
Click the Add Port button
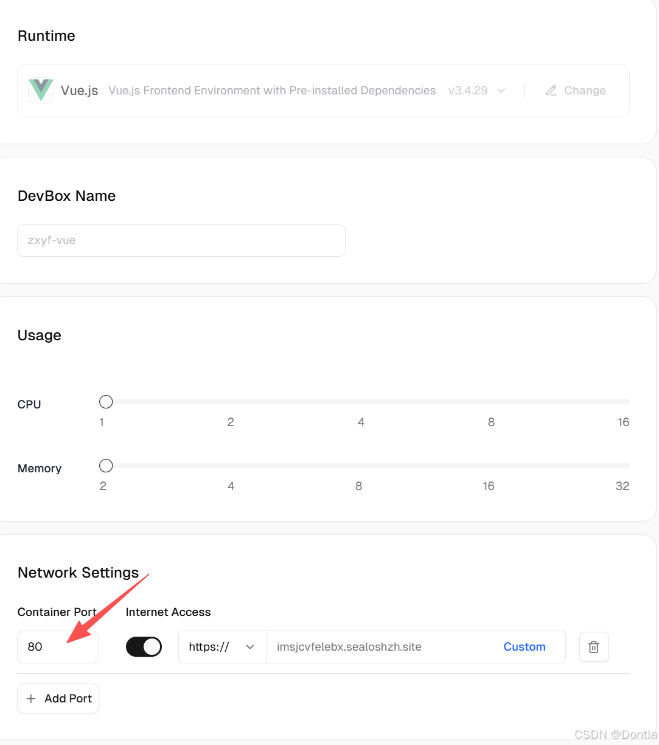[x=58, y=699]
